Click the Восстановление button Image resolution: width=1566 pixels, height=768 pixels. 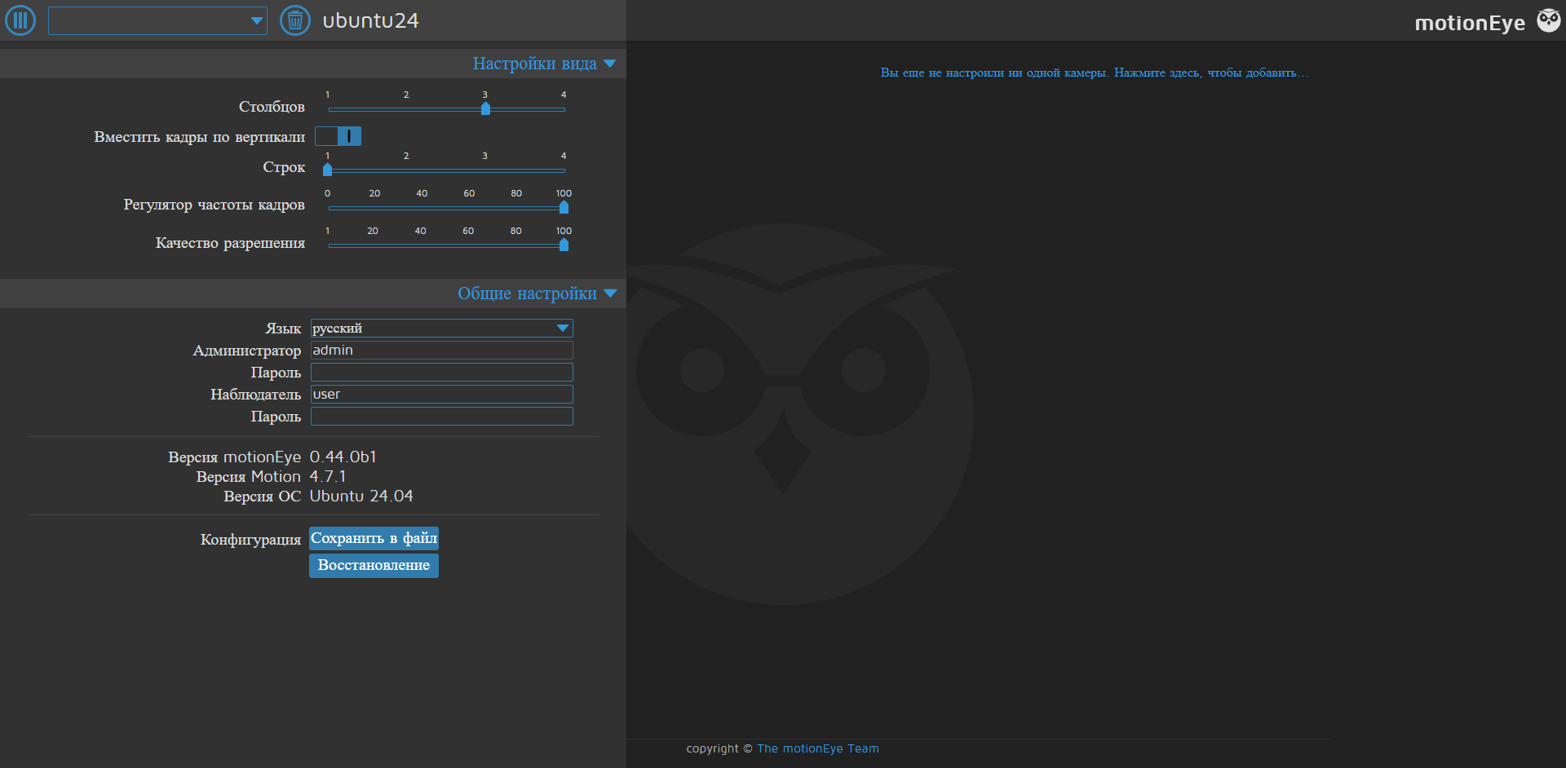pos(374,565)
